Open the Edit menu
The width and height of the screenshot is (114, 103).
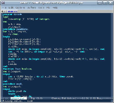click(x=11, y=8)
